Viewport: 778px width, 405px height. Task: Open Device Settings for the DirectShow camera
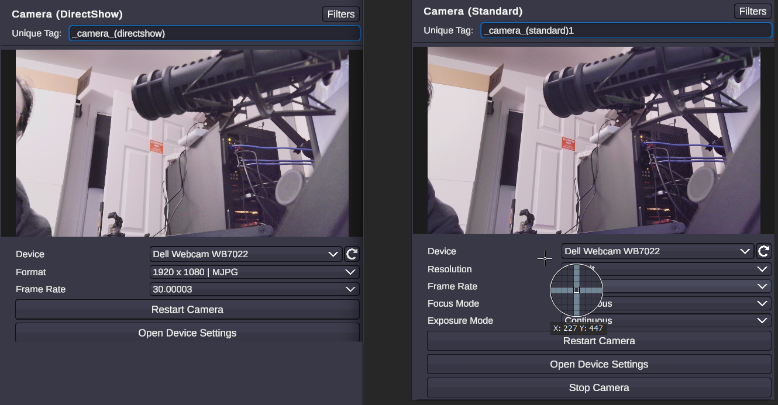click(x=187, y=333)
